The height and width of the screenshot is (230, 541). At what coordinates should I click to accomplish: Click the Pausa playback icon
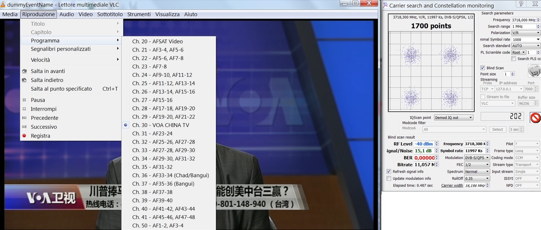24,100
